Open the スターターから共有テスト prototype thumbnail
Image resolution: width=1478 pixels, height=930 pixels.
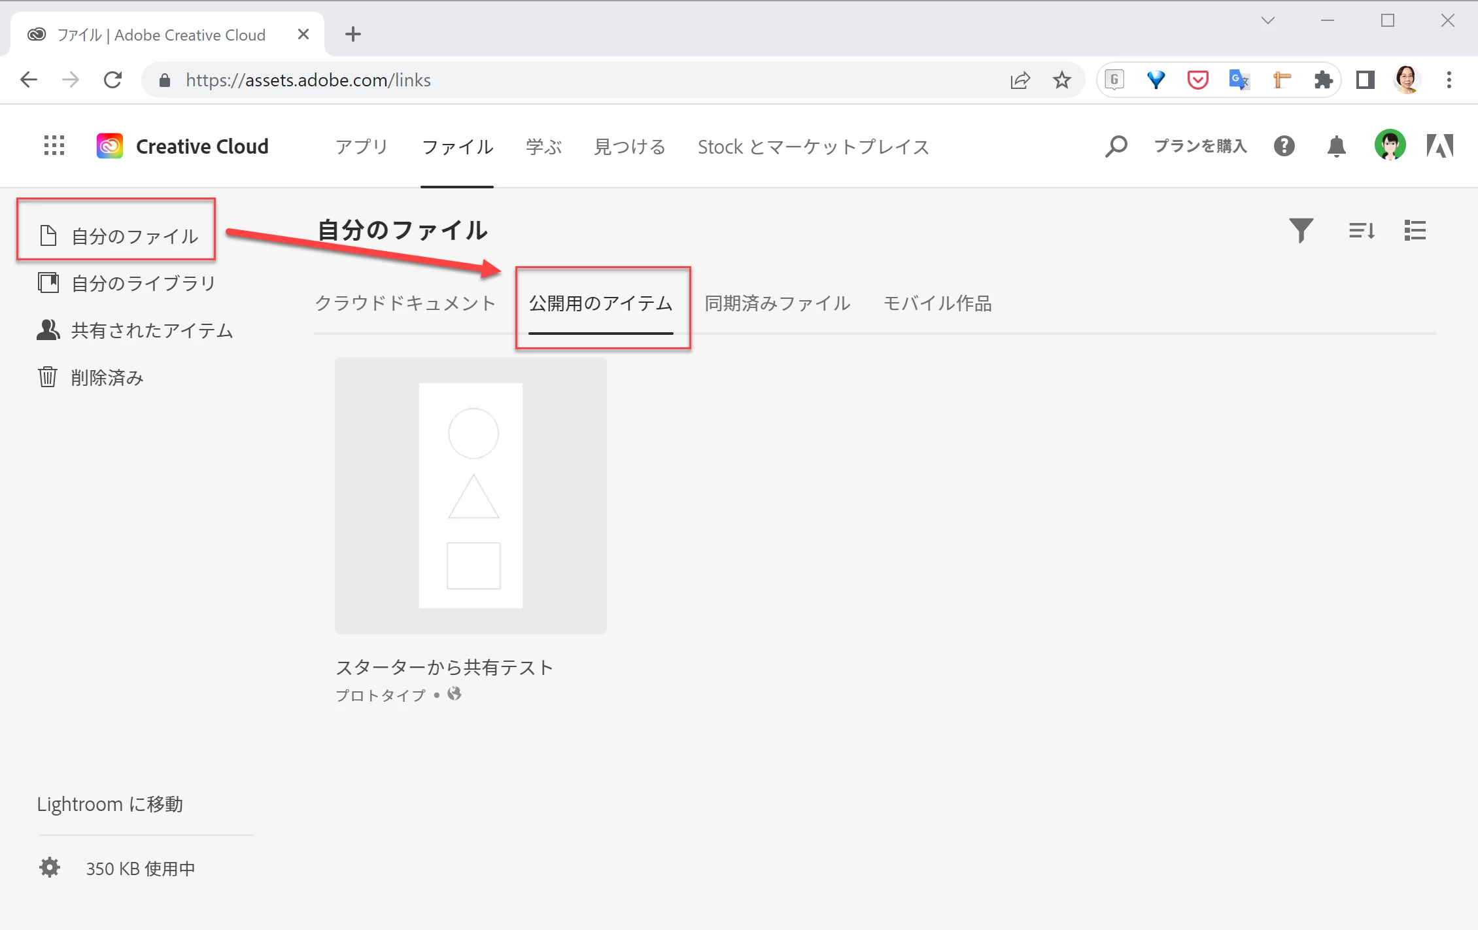(470, 495)
